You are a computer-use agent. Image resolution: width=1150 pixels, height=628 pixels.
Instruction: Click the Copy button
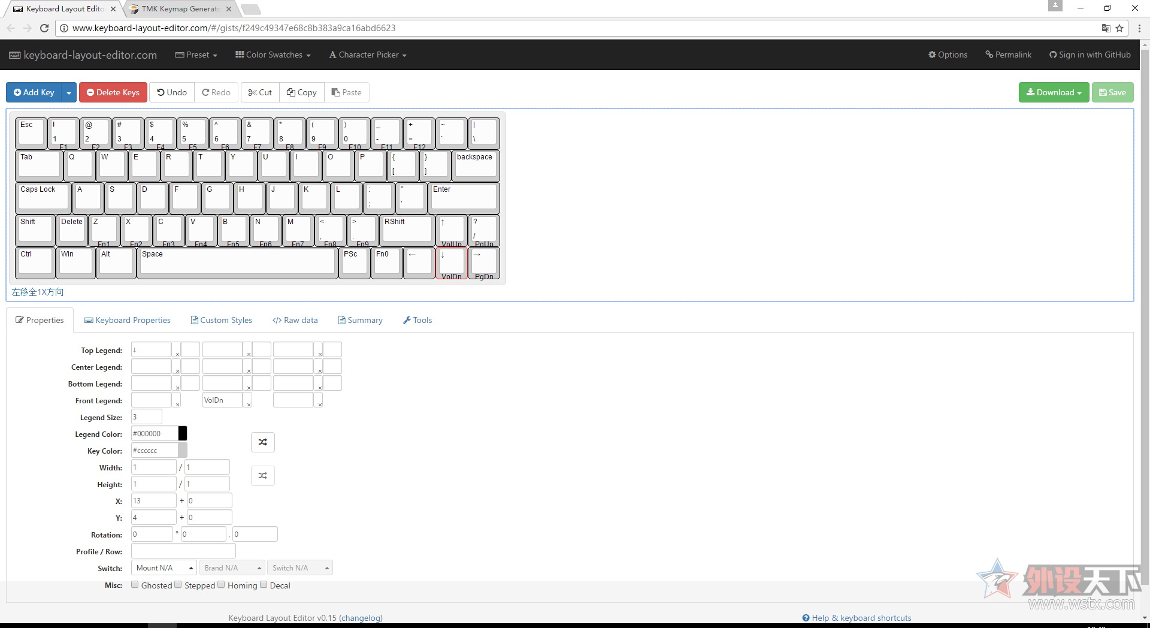(302, 92)
